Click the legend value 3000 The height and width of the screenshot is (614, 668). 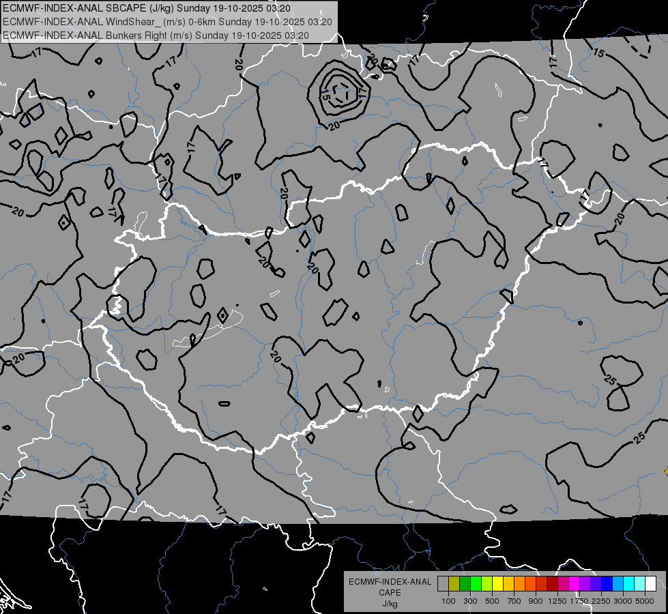click(x=623, y=601)
